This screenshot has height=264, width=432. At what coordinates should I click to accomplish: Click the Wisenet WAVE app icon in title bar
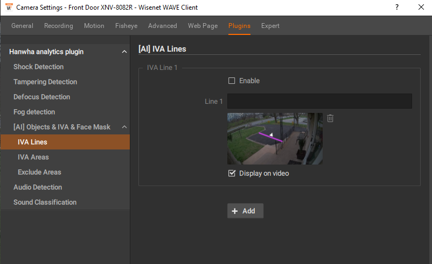[9, 7]
